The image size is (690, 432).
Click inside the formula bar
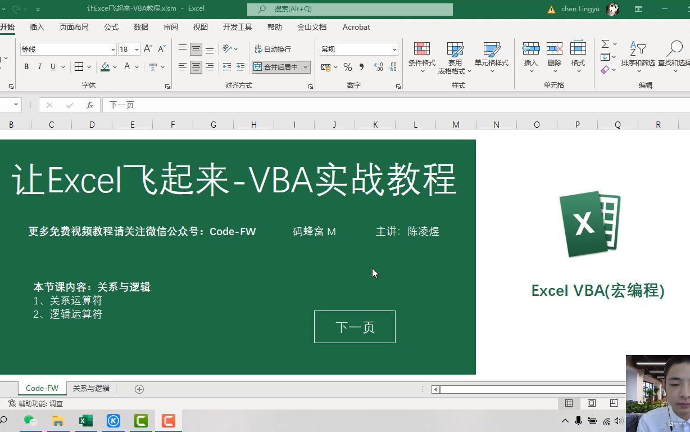pos(225,105)
